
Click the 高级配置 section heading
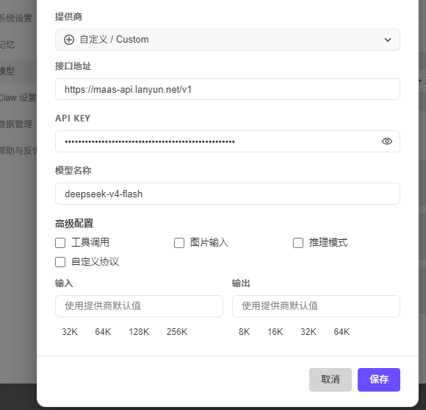click(74, 224)
